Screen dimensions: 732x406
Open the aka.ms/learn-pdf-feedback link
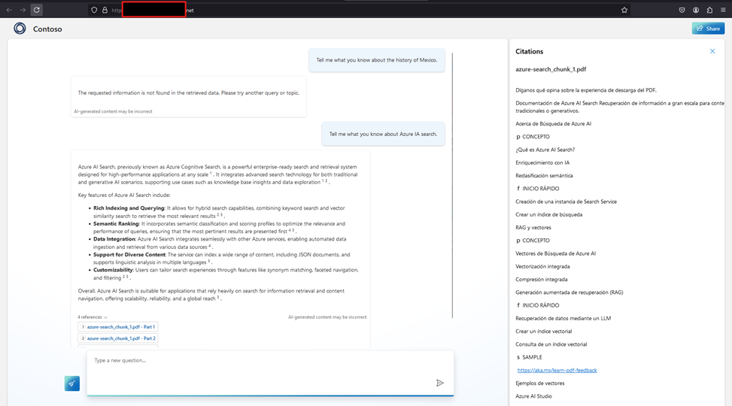tap(557, 370)
